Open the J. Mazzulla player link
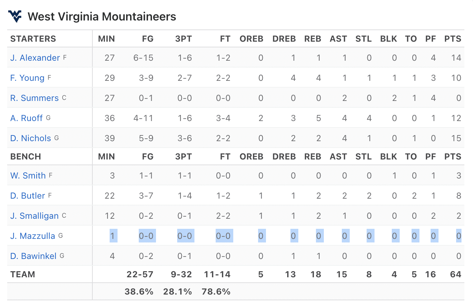This screenshot has width=473, height=301. 33,236
